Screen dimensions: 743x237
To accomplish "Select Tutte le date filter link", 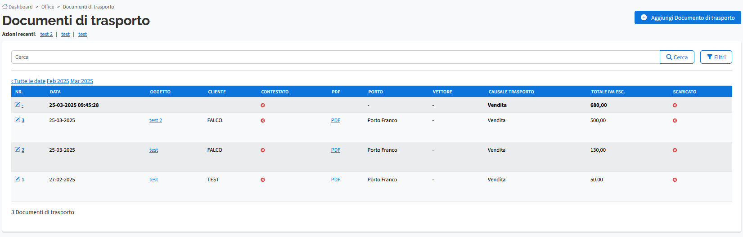I will (x=28, y=81).
